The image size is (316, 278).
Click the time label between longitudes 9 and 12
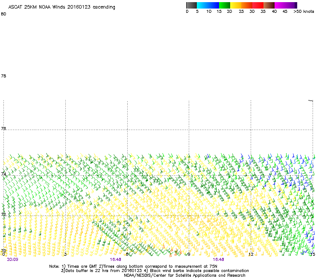point(218,260)
